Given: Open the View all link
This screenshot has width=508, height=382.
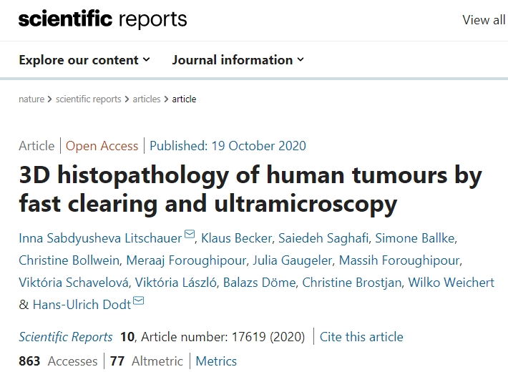Looking at the screenshot, I should click(x=484, y=20).
